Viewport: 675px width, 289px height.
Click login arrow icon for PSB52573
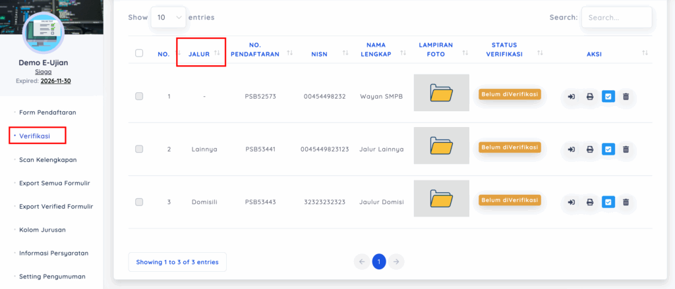[571, 97]
